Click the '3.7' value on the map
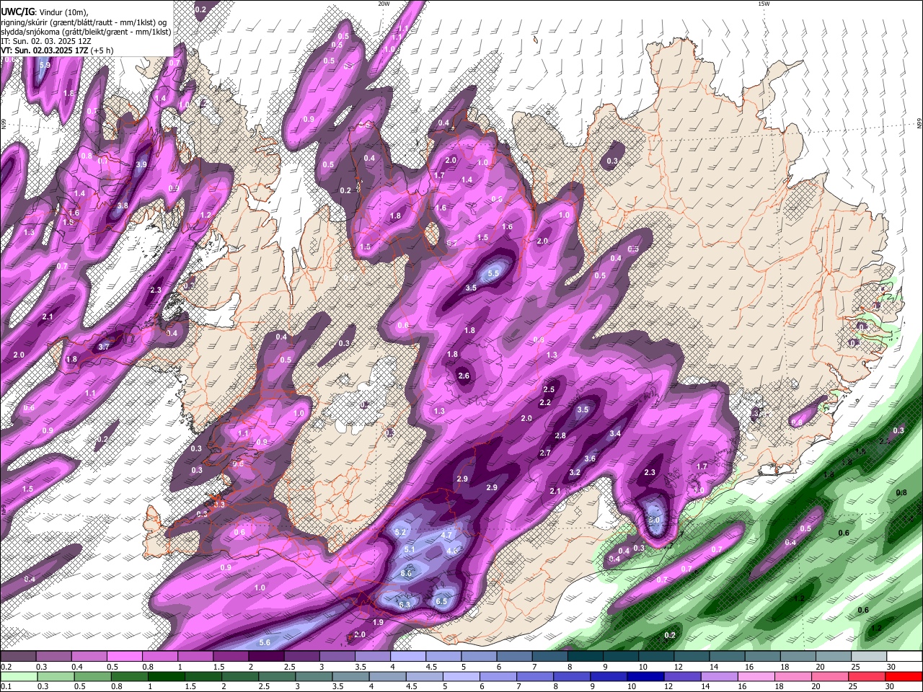Viewport: 923px width, 692px height. (x=104, y=347)
